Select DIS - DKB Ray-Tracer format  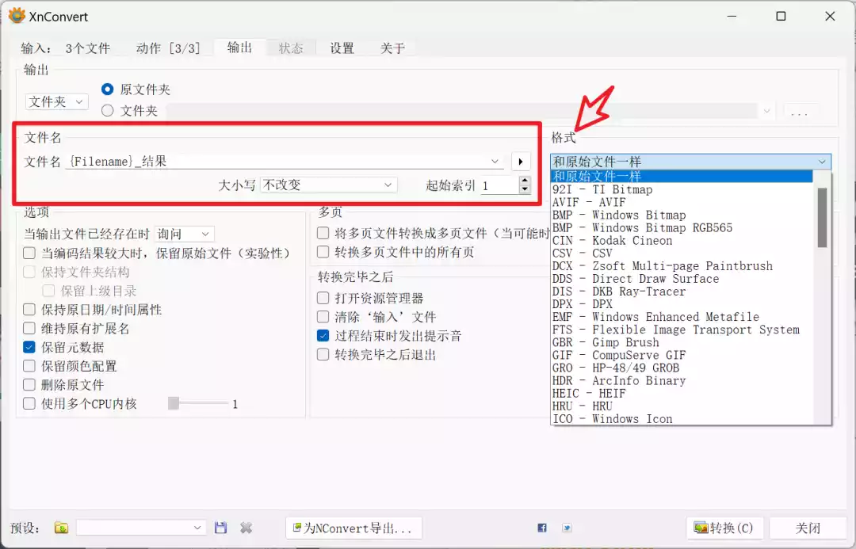(682, 292)
